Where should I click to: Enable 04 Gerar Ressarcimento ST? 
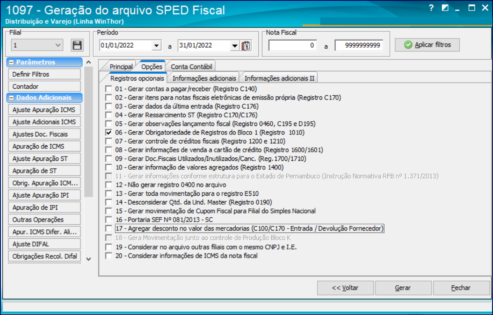(109, 115)
